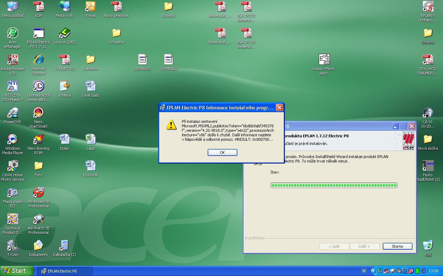443x276 pixels.
Task: Select the Technical Product D... icon
Action: coord(13,224)
